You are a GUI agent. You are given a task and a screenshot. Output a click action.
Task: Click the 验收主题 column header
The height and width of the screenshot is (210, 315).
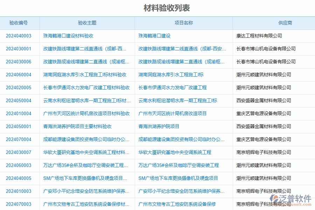pos(86,23)
